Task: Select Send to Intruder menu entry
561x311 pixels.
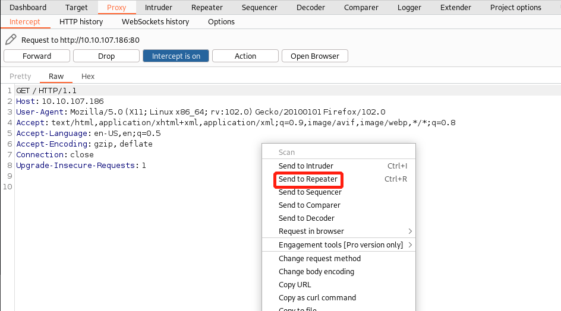Action: point(306,166)
